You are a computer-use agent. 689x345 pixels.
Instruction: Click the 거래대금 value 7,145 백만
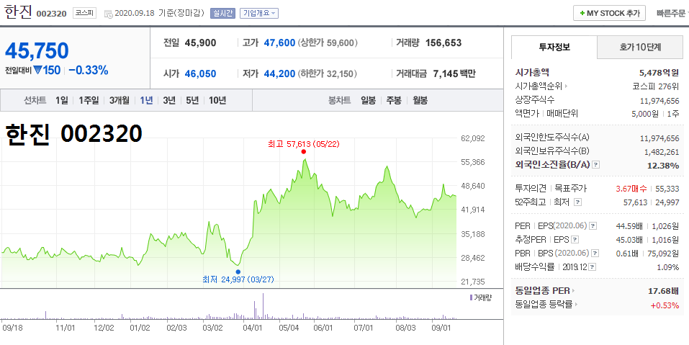(x=454, y=73)
